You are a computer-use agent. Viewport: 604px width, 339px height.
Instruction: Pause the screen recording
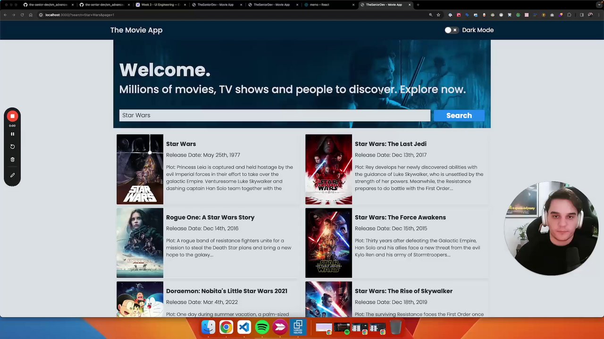point(12,134)
